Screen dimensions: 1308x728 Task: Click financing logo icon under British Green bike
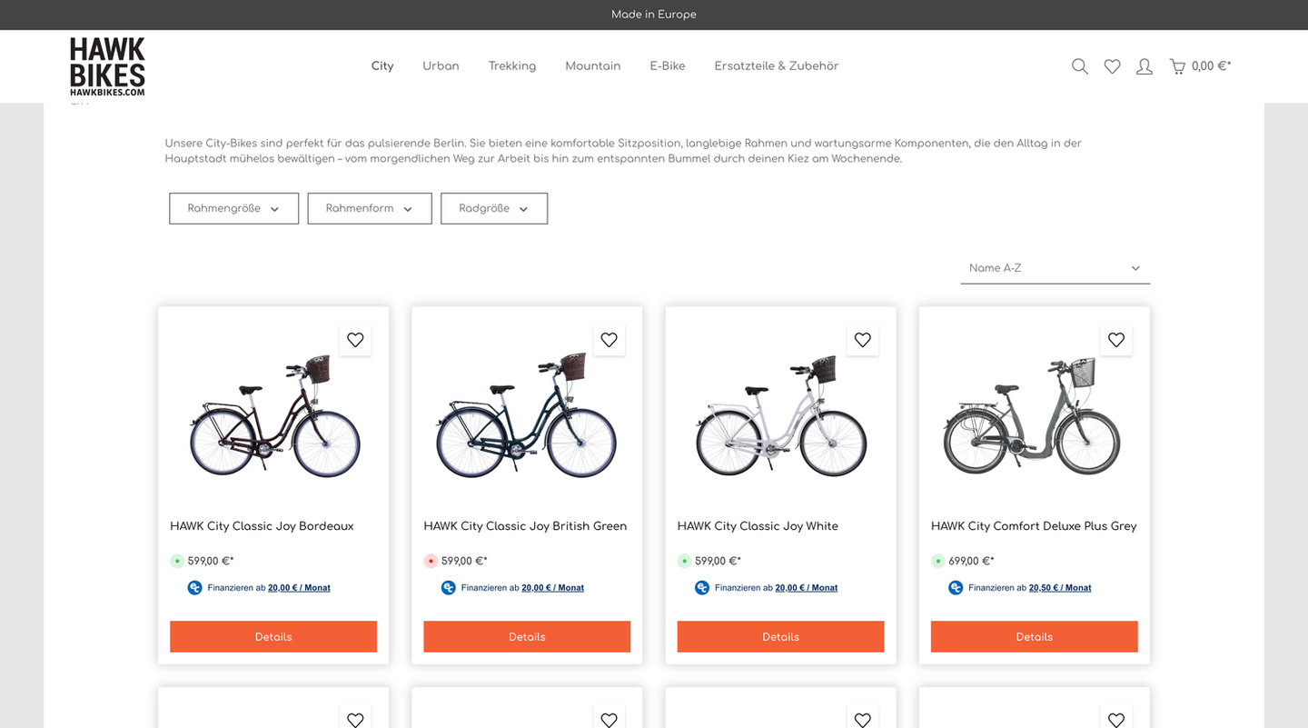(448, 588)
